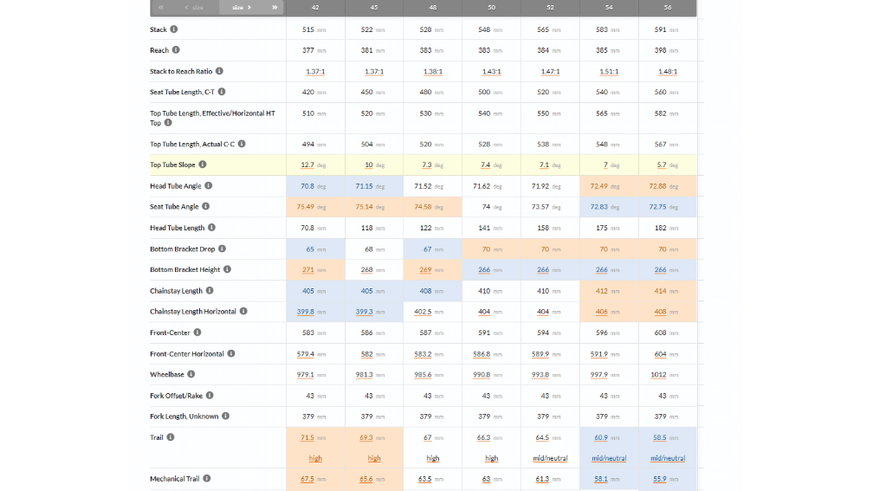Click the 72.88 deg head tube angle cell

click(668, 186)
